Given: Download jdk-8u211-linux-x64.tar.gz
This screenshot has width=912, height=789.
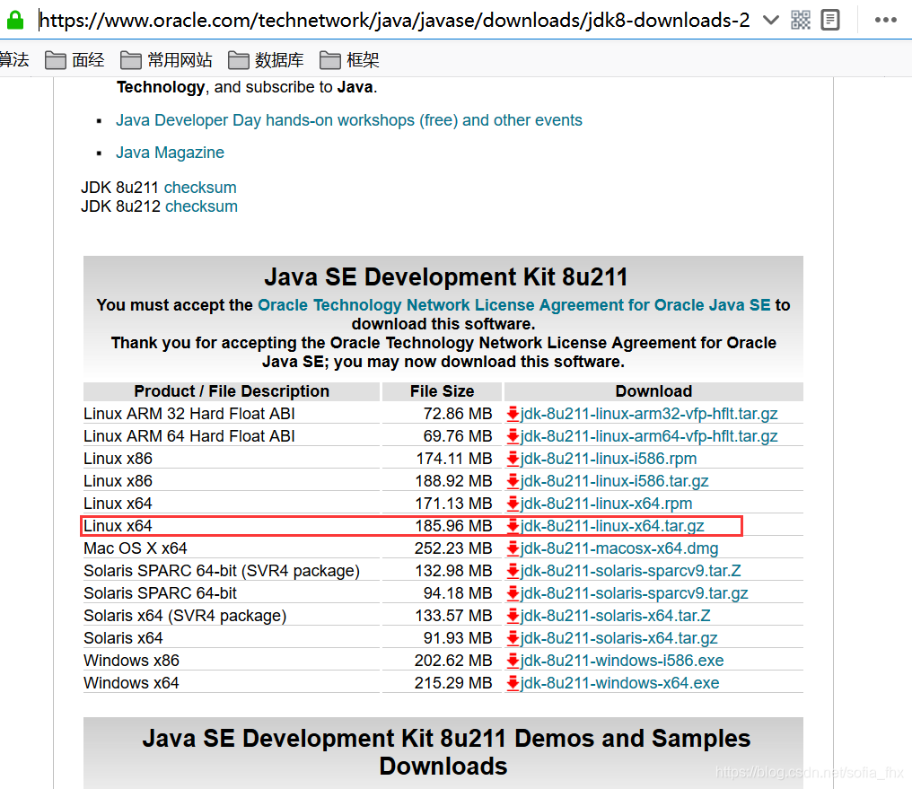Looking at the screenshot, I should tap(612, 526).
